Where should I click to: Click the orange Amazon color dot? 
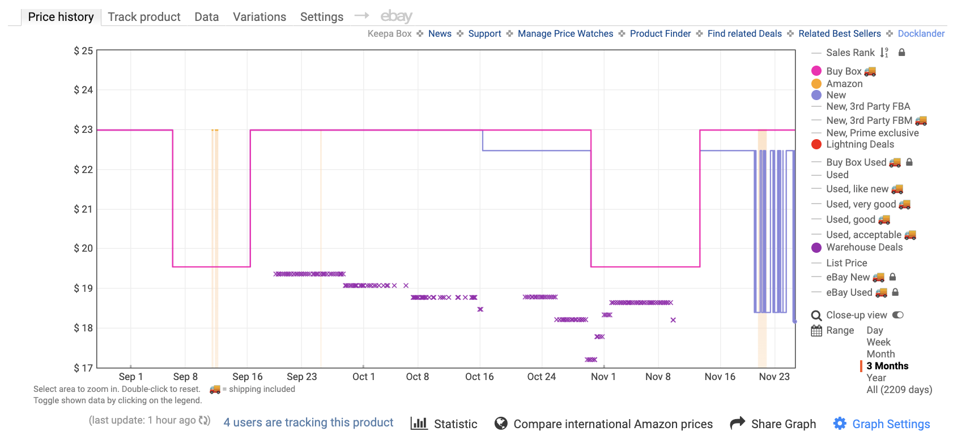816,84
